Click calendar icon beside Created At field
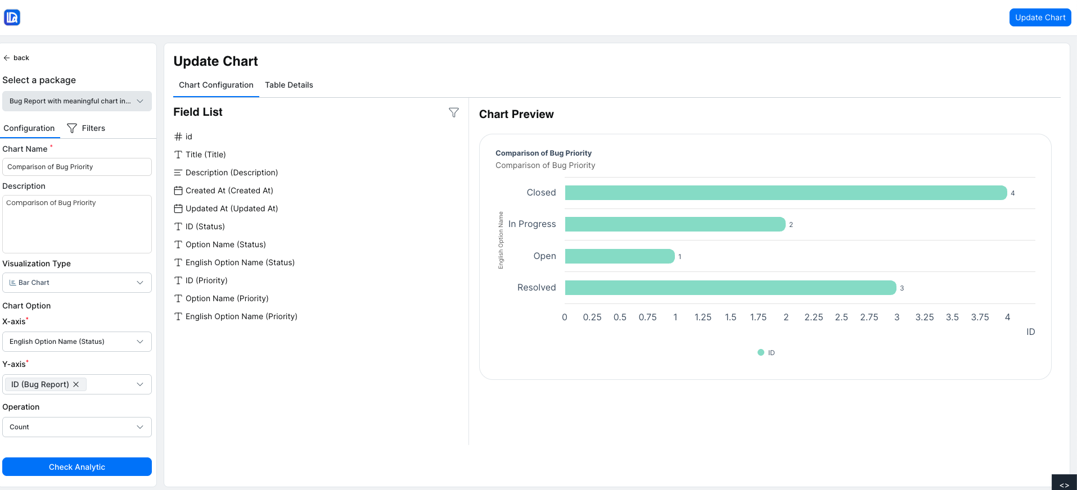1077x490 pixels. pyautogui.click(x=178, y=190)
